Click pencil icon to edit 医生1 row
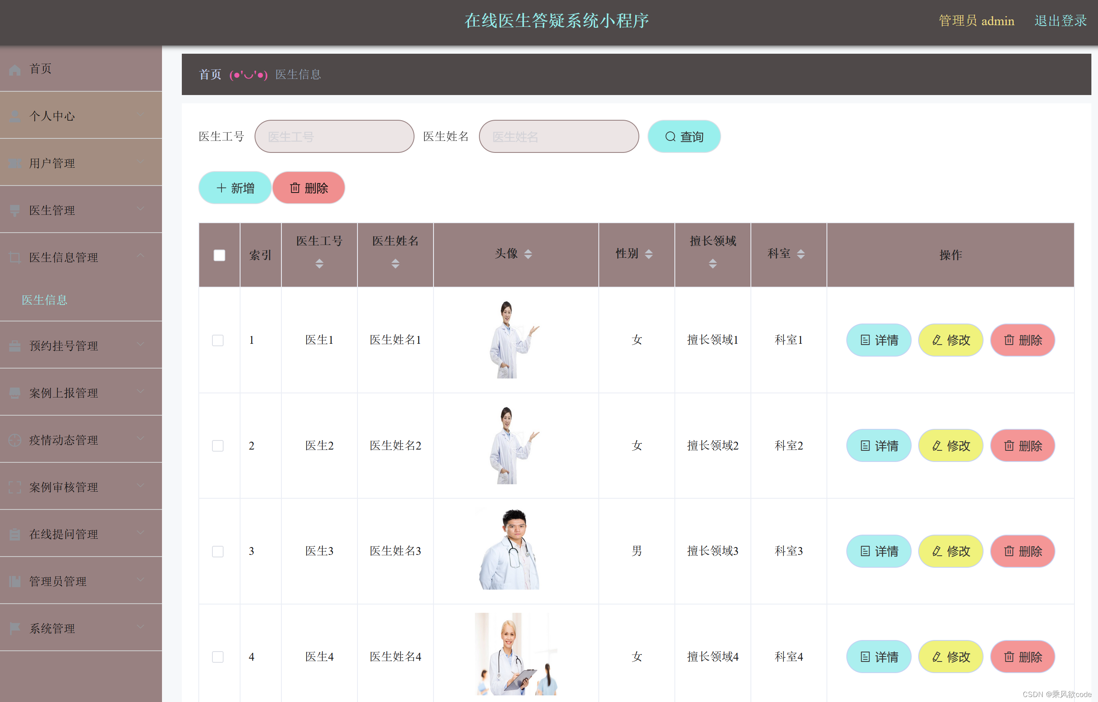1098x702 pixels. click(937, 340)
